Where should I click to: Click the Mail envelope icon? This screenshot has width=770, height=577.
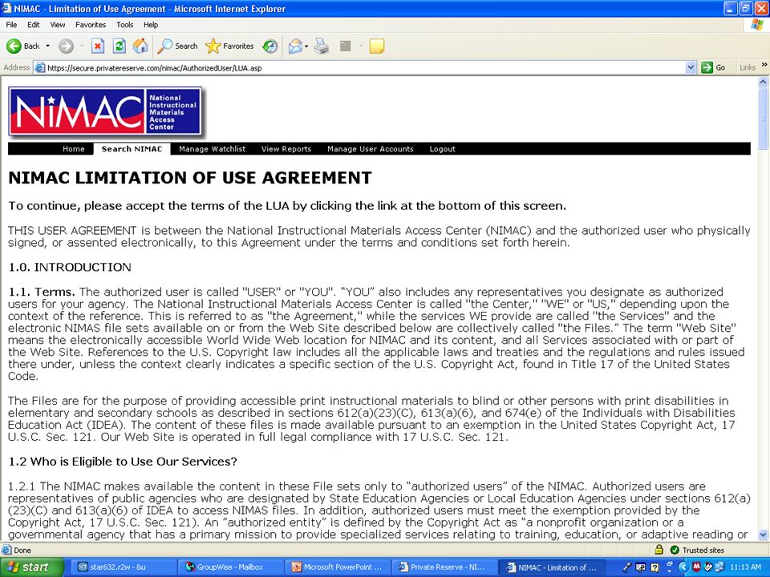(x=295, y=46)
